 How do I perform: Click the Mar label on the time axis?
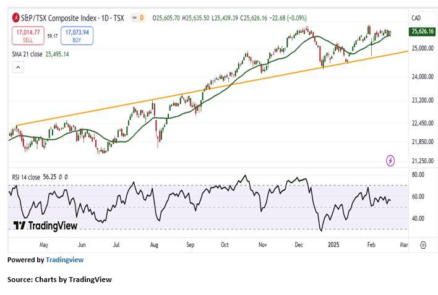tap(404, 245)
